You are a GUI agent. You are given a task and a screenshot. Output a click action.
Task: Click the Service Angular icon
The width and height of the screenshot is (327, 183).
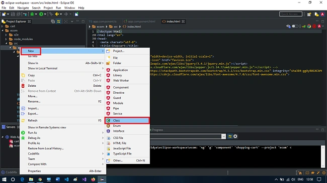click(x=108, y=113)
